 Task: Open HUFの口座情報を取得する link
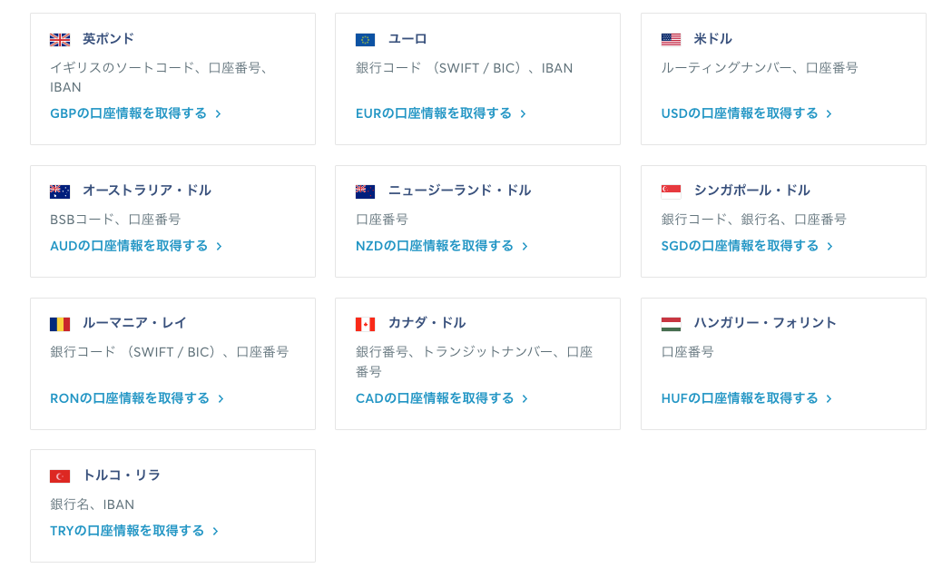[739, 398]
